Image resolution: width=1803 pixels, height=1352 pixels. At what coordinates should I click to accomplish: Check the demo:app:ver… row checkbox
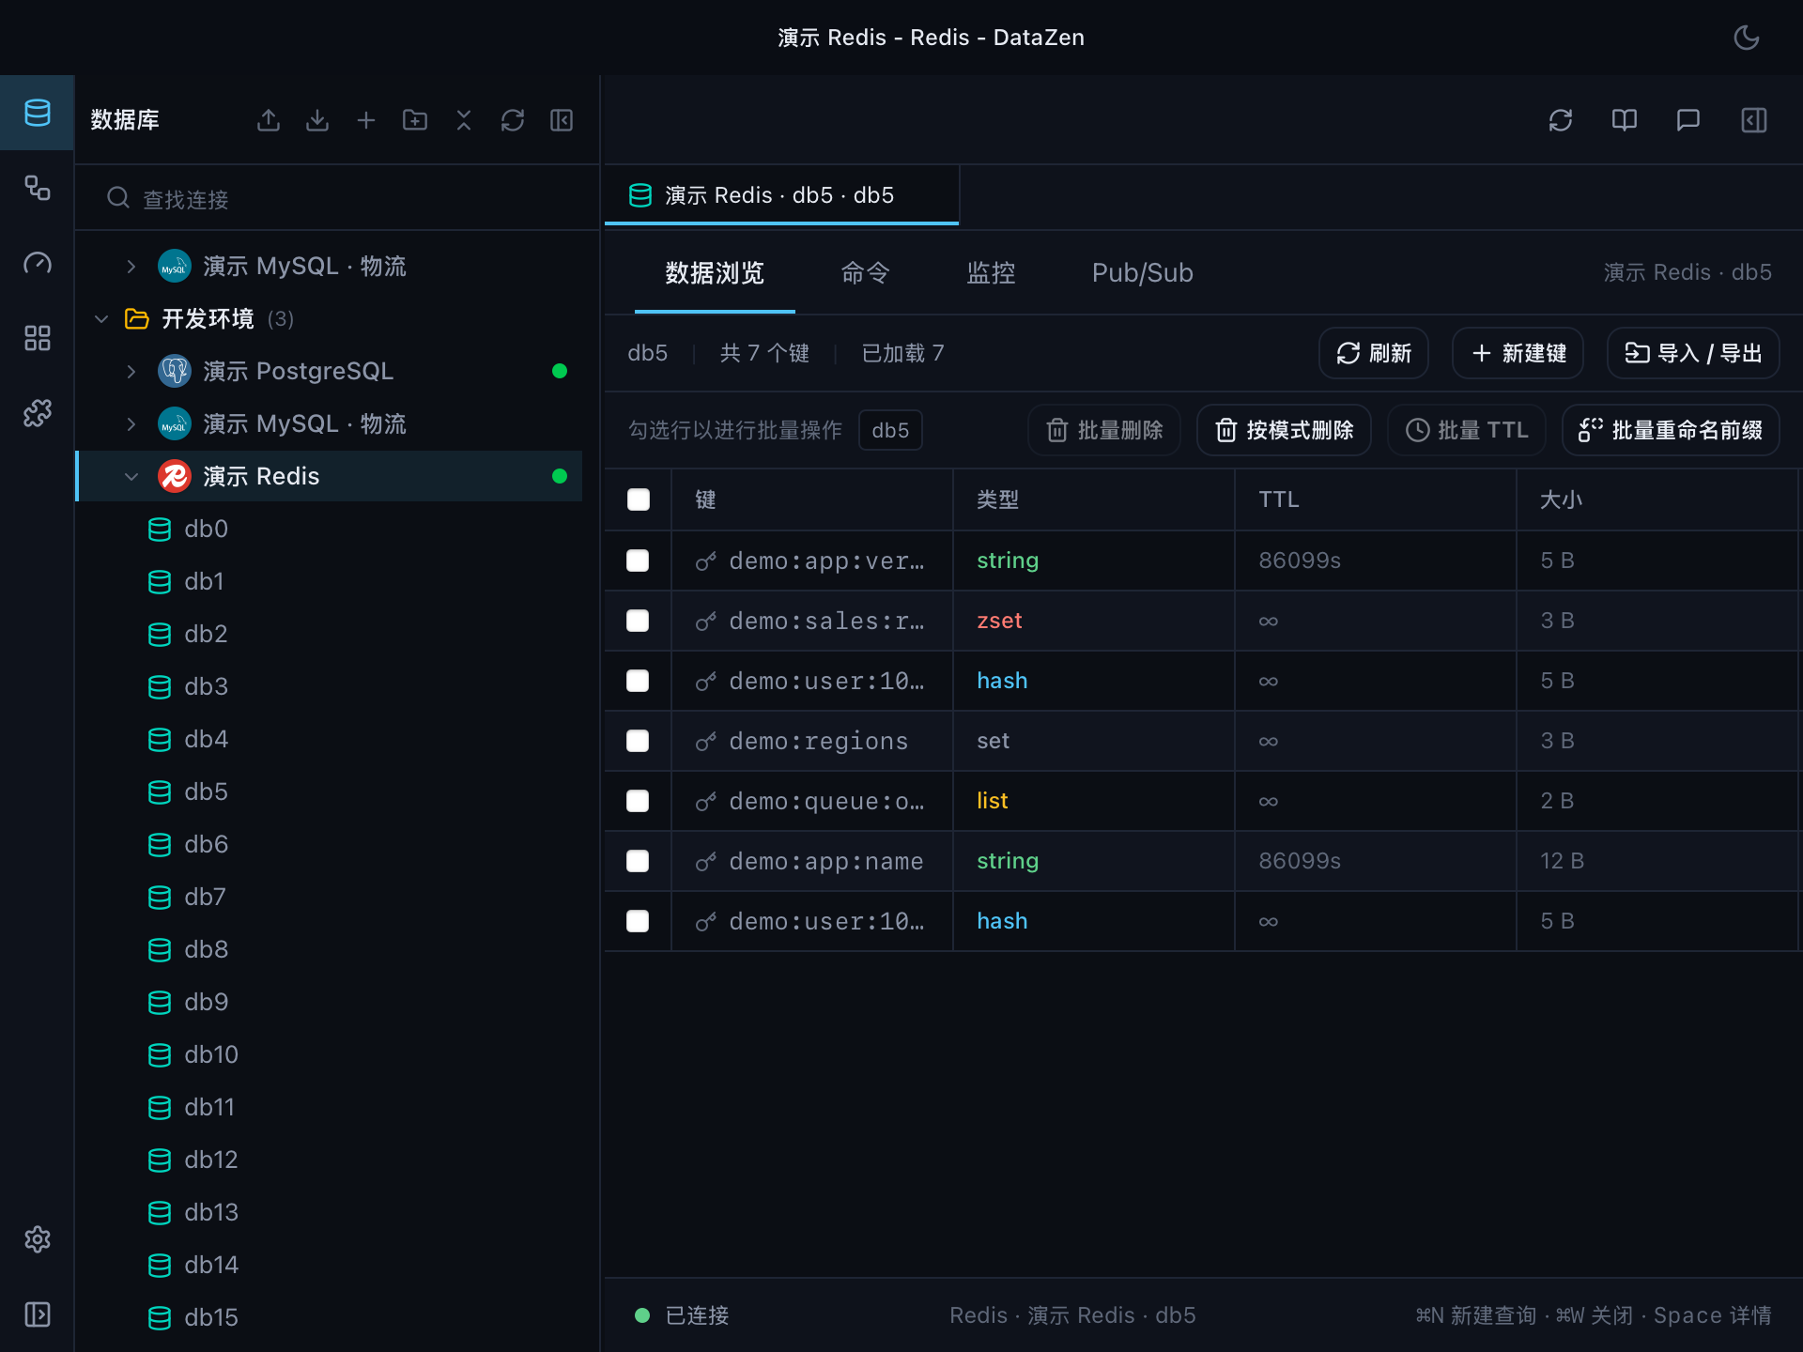(638, 561)
